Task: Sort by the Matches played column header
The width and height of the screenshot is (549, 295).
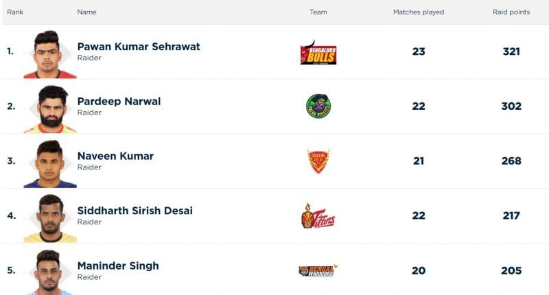Action: click(x=419, y=12)
